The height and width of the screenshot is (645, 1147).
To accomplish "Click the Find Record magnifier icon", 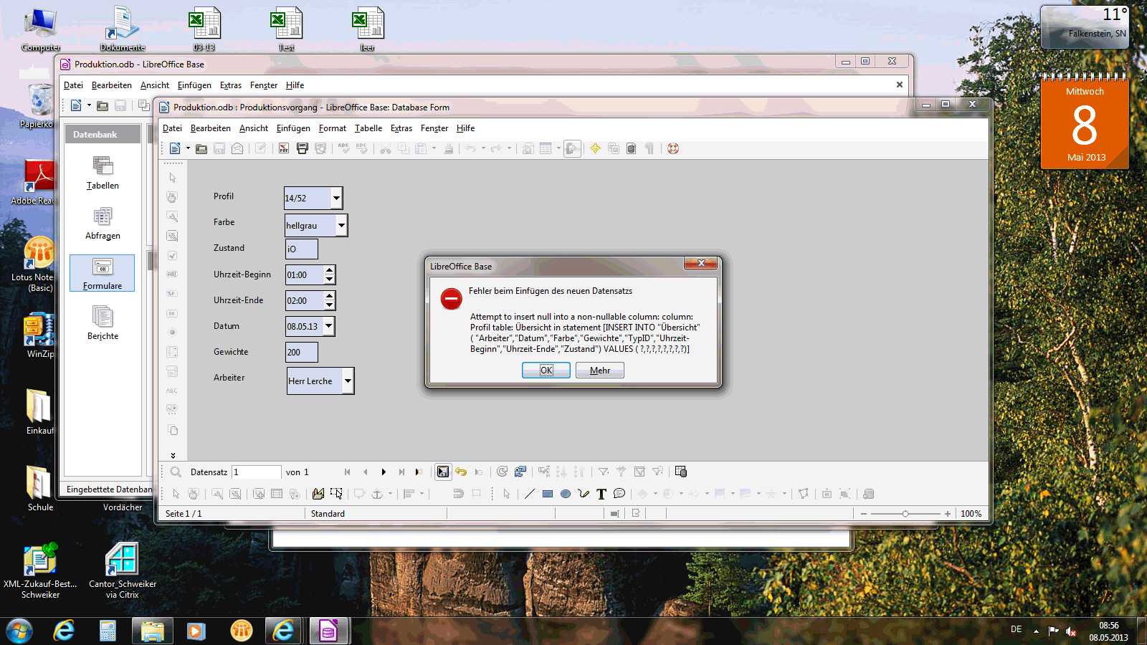I will point(176,472).
